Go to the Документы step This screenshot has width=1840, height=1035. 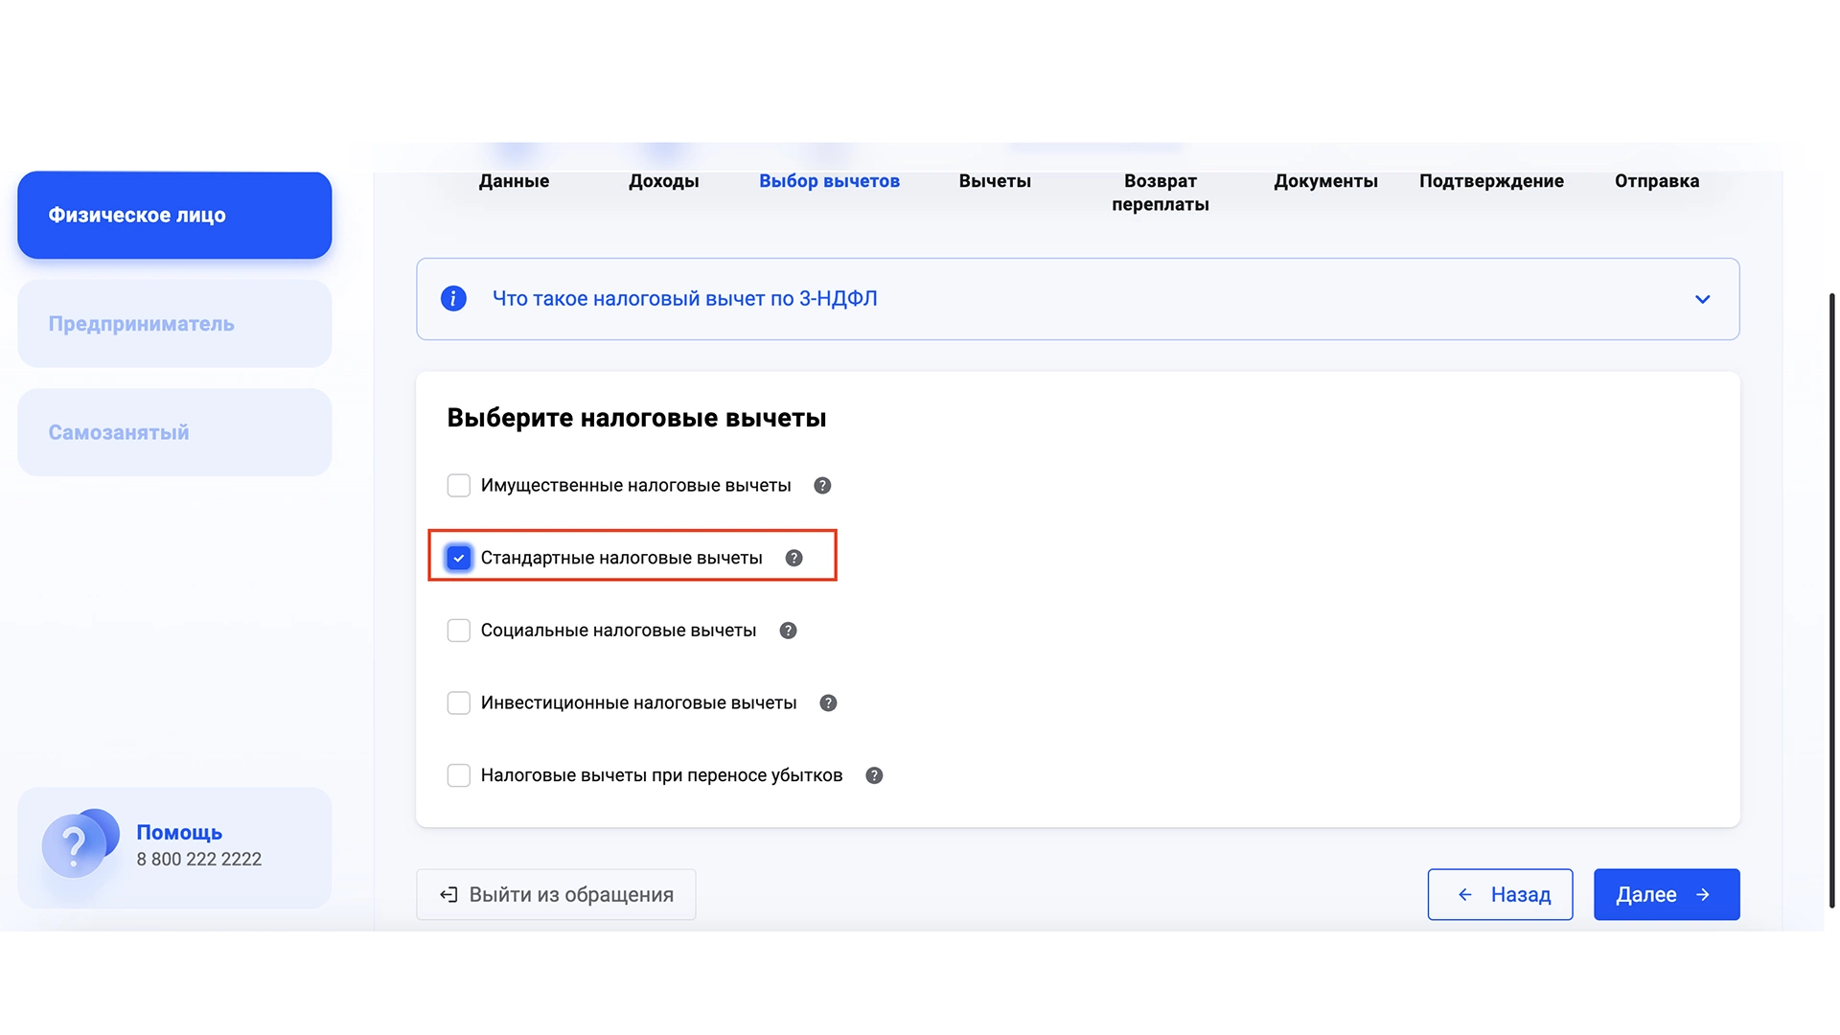(x=1325, y=181)
